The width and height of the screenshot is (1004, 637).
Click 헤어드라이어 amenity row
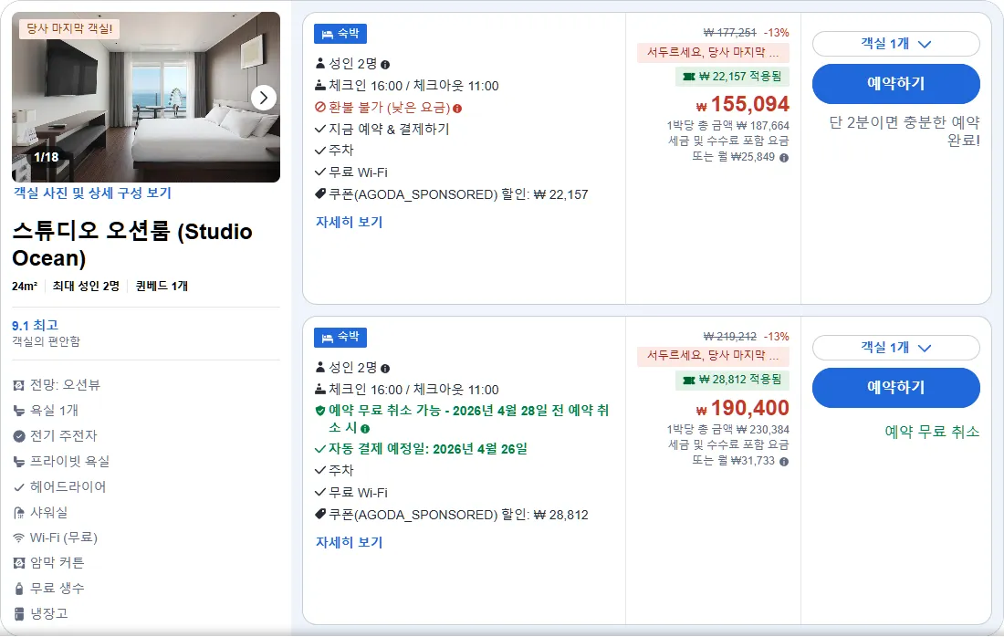click(x=59, y=487)
